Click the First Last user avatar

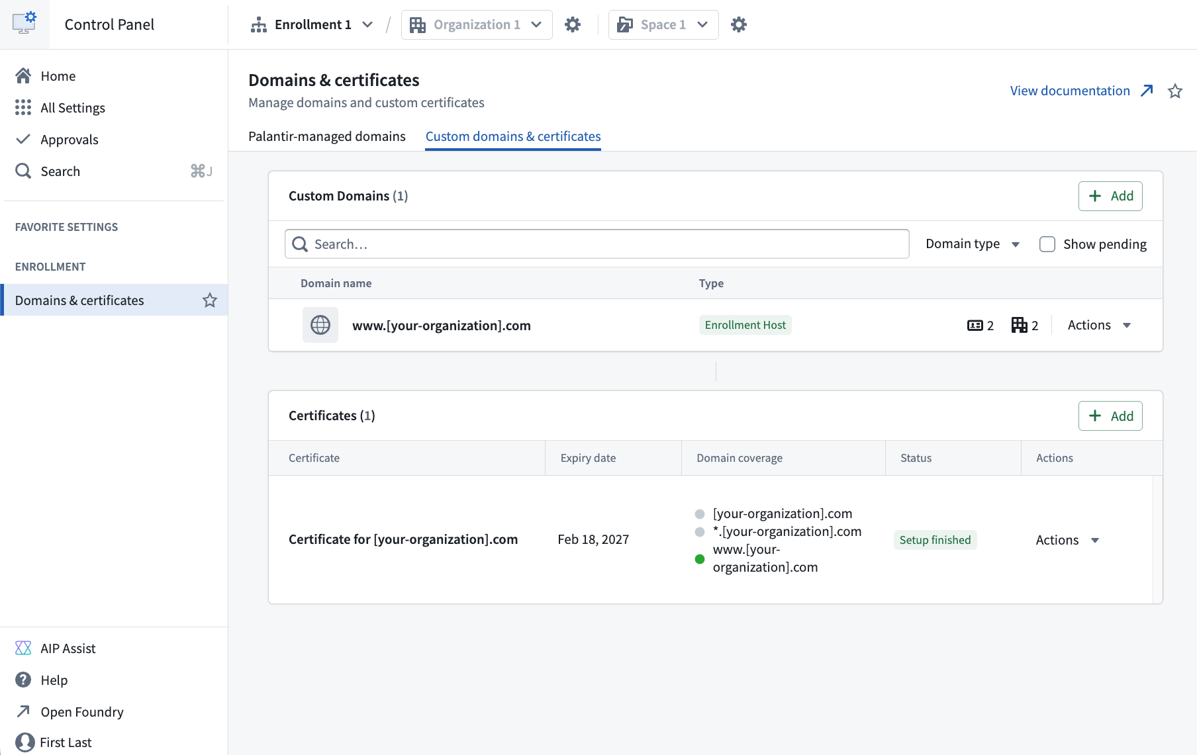pos(24,742)
